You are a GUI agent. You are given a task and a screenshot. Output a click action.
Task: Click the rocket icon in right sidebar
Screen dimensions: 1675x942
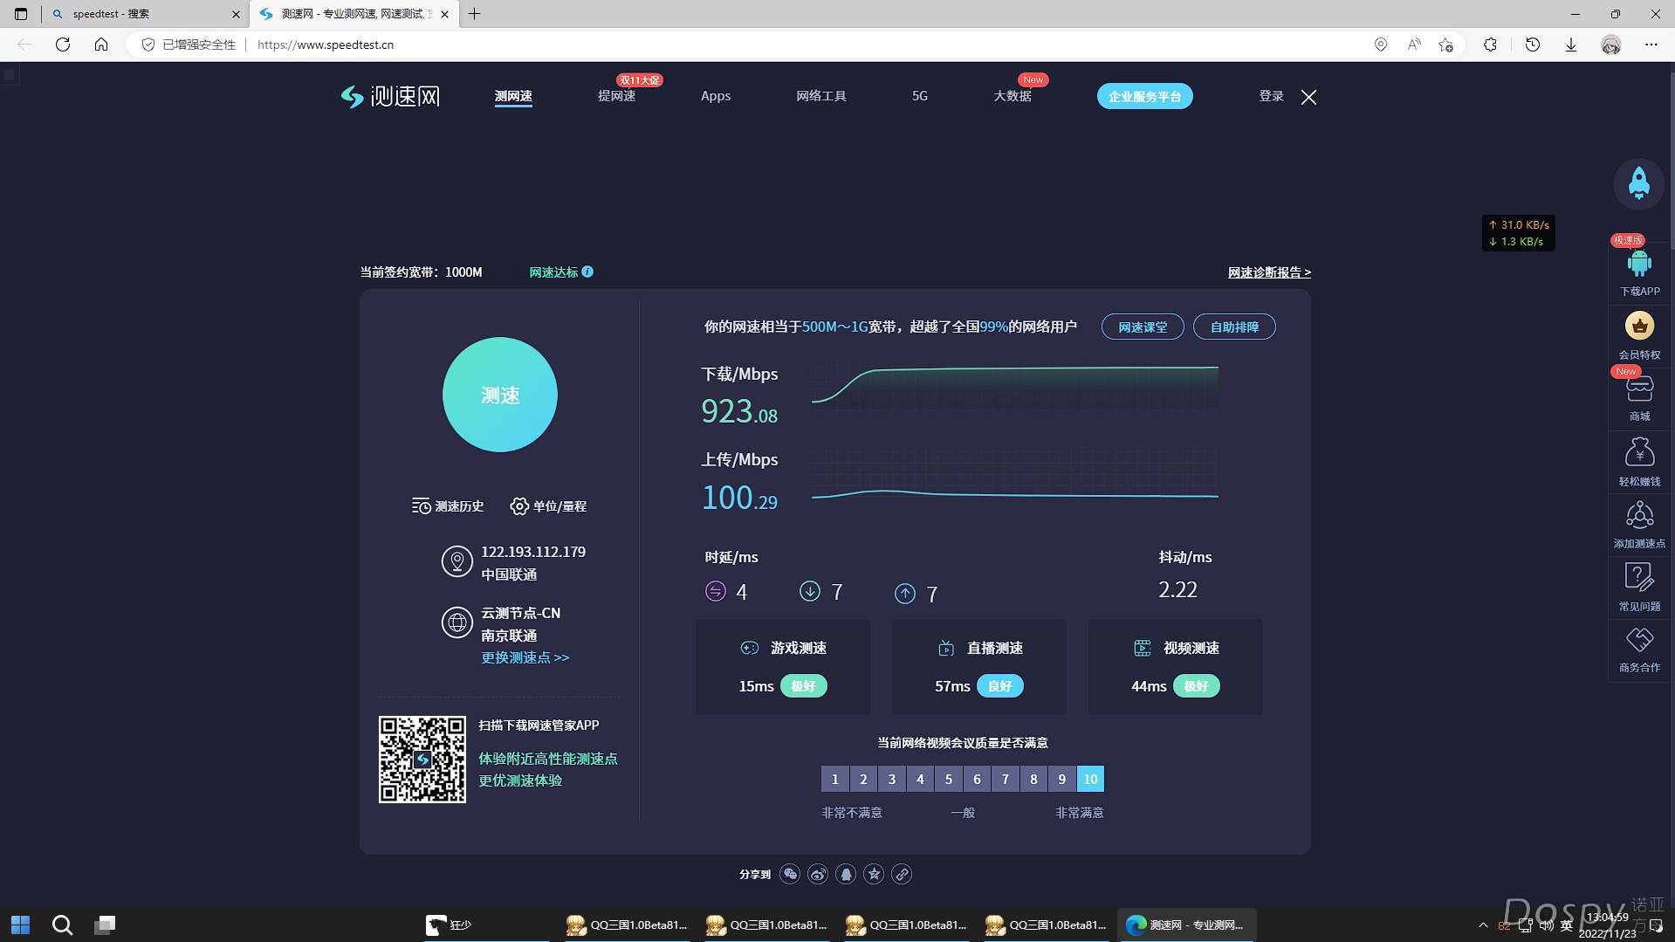[1638, 183]
